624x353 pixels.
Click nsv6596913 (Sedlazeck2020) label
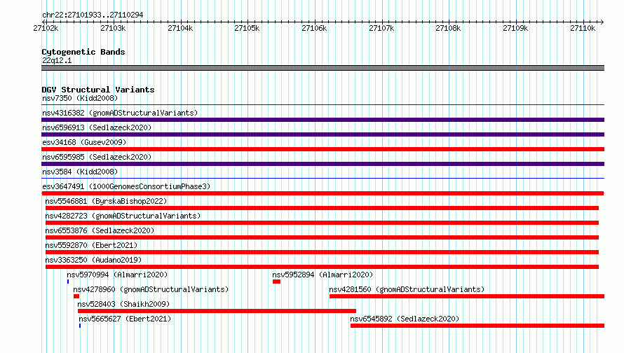pyautogui.click(x=97, y=127)
